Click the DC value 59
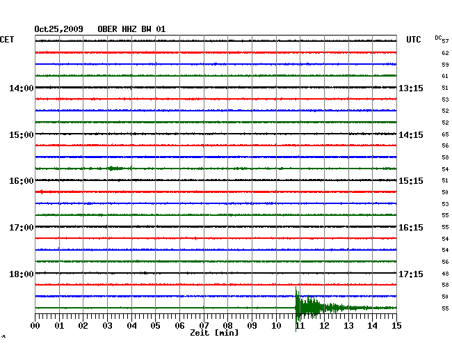 tap(445, 65)
